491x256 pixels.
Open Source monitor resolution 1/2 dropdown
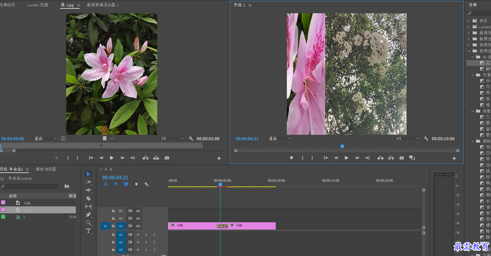[172, 138]
